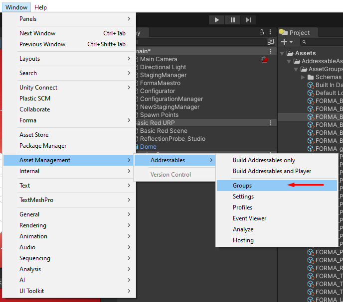Select Addressables in the submenu

175,160
